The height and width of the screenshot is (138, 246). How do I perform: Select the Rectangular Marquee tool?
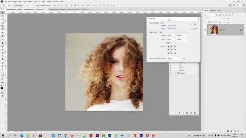3,16
